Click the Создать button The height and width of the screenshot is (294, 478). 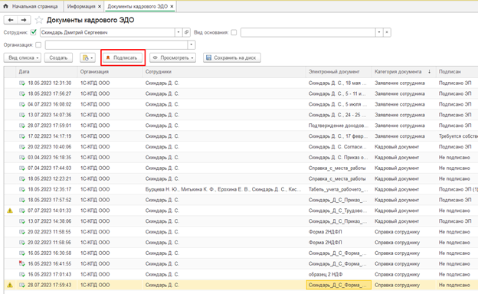(x=58, y=57)
